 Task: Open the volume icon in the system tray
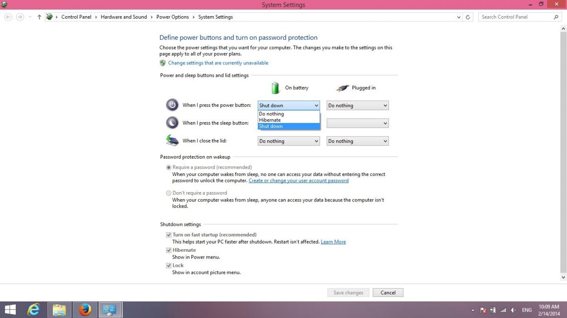point(513,310)
